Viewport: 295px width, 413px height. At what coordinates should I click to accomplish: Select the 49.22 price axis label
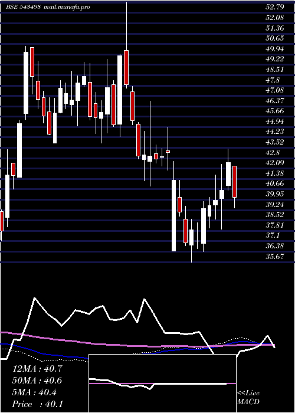tap(275, 59)
